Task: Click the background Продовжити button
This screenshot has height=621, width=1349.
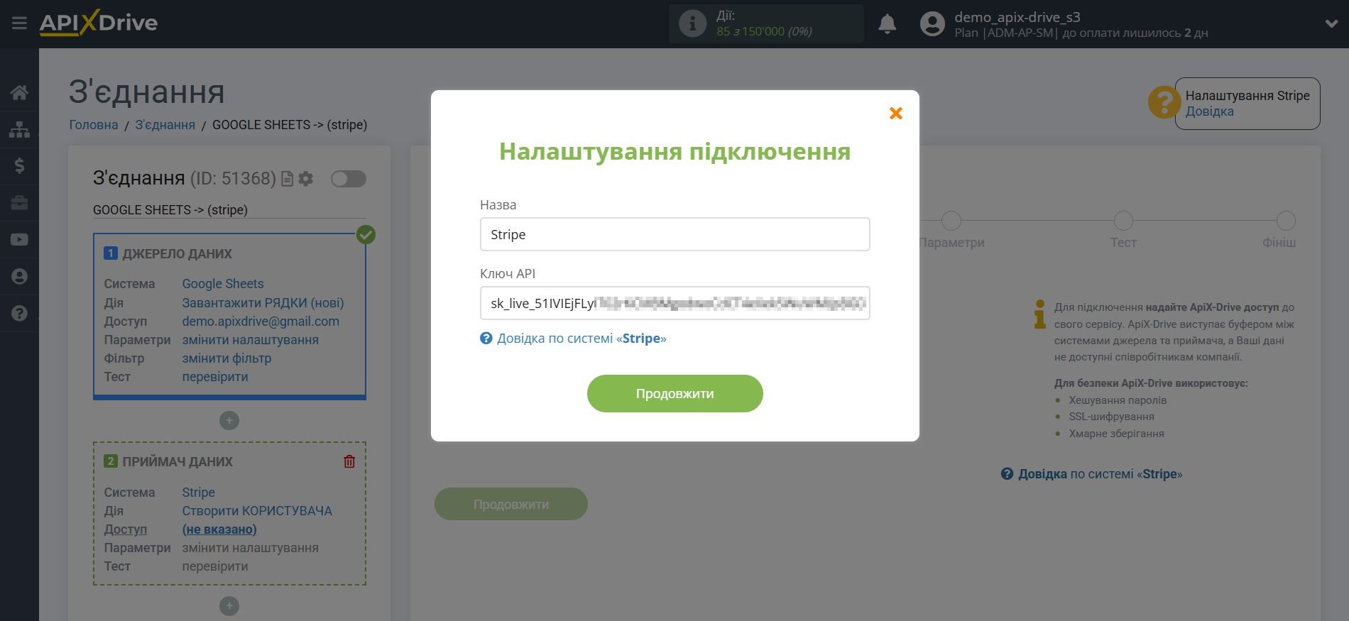Action: tap(510, 504)
